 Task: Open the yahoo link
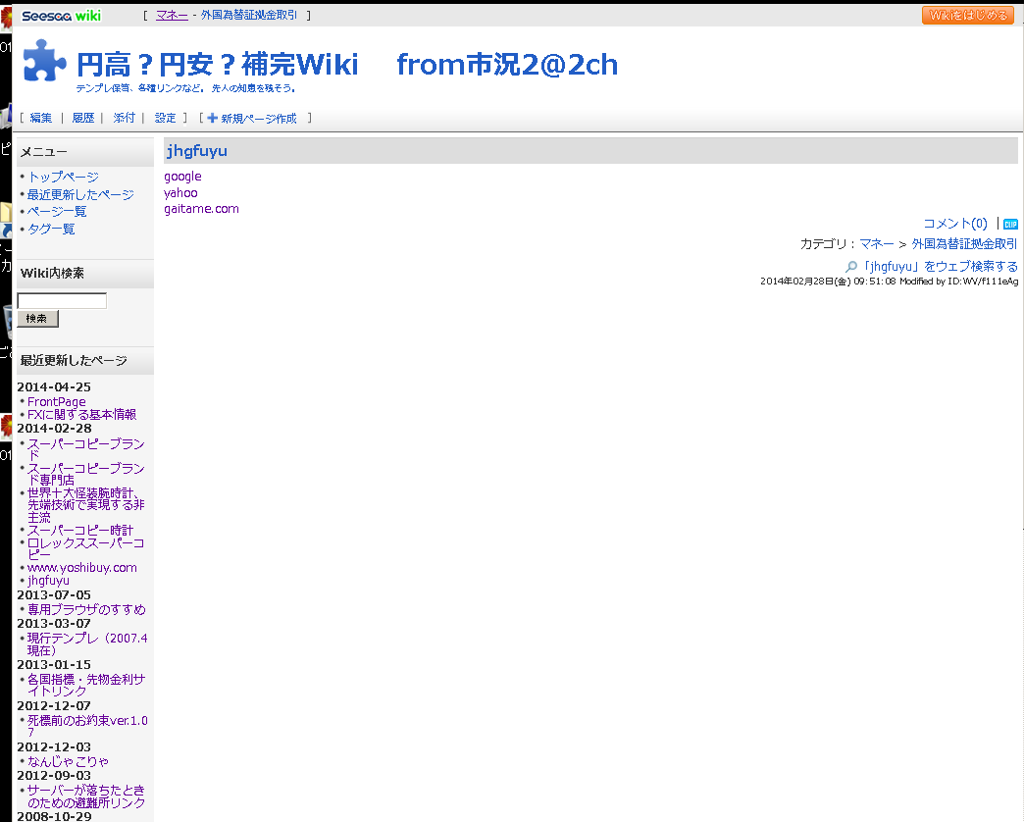[x=180, y=192]
